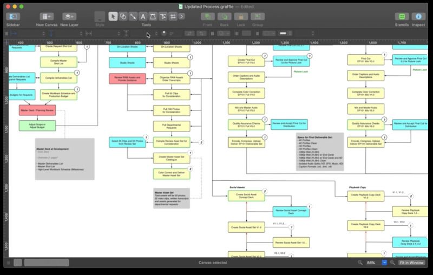Select the Text tool
The height and width of the screenshot is (275, 433).
tap(143, 17)
